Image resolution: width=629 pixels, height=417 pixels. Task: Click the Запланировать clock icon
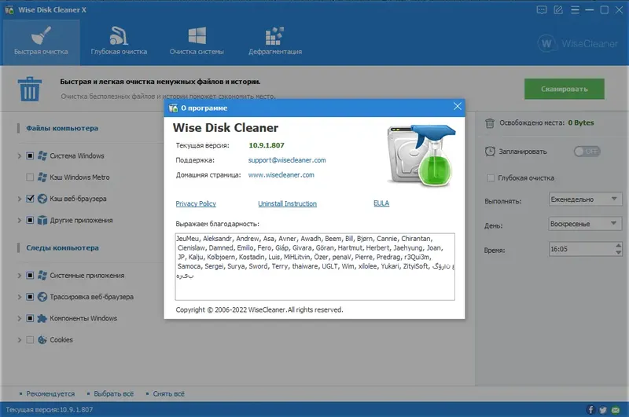pos(490,152)
